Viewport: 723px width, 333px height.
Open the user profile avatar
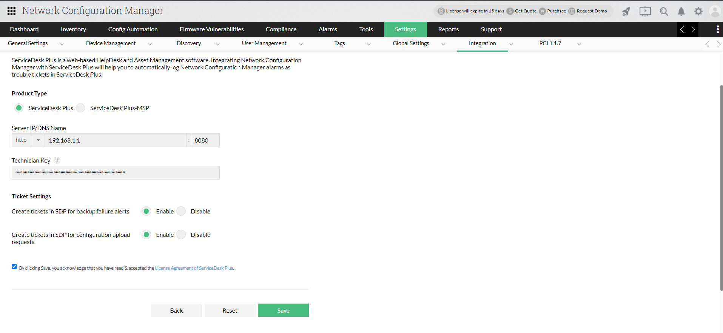click(x=715, y=11)
